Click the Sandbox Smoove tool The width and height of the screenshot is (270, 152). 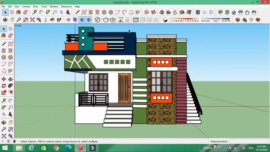162,12
